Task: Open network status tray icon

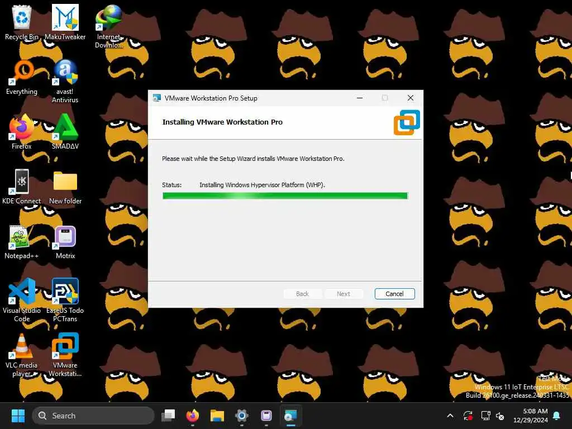Action: pyautogui.click(x=485, y=416)
